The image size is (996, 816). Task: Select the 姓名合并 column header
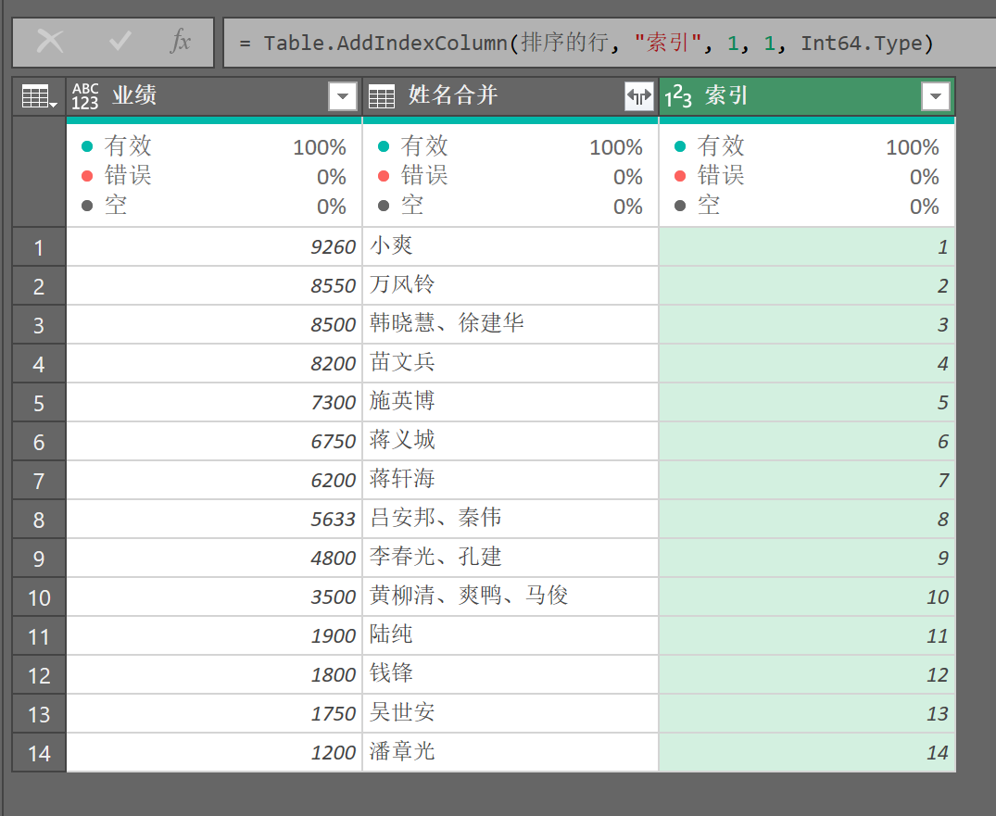coord(511,96)
